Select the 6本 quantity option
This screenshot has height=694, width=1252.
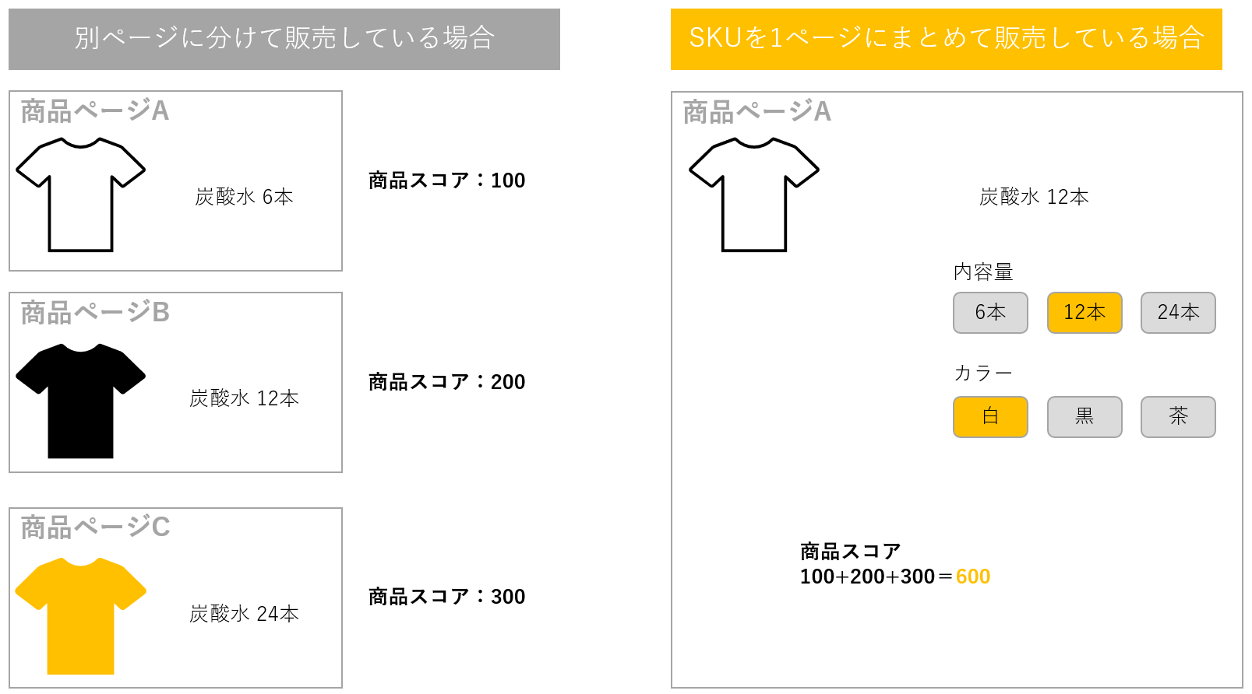(990, 313)
